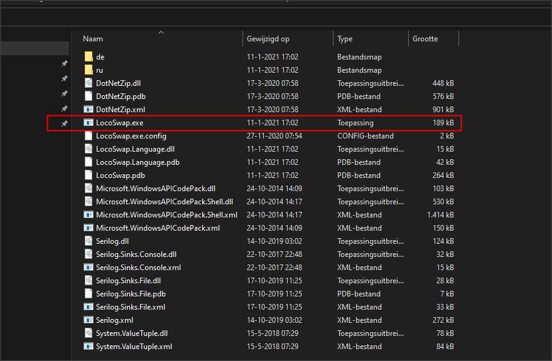This screenshot has height=361, width=552.
Task: Click the LocoSwap.exe application icon
Action: 89,123
